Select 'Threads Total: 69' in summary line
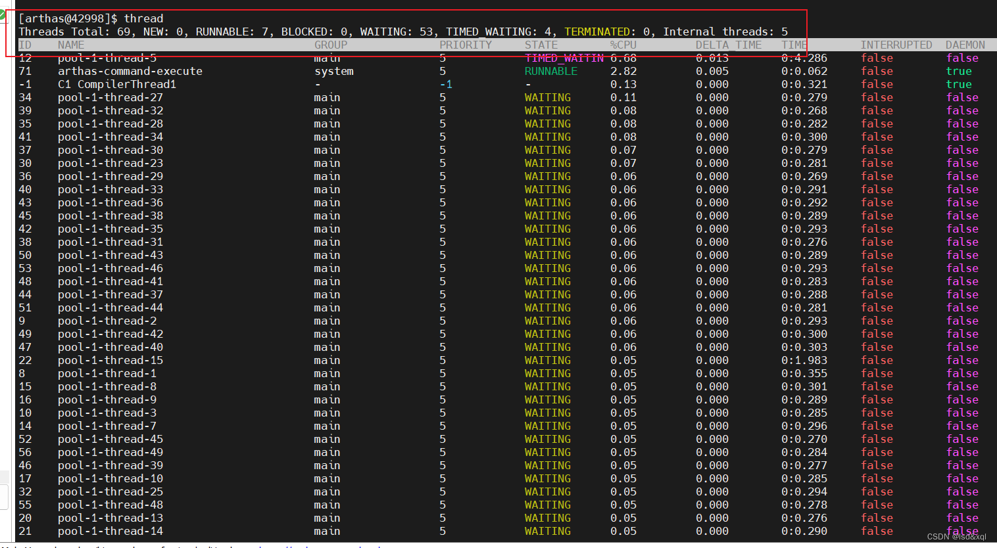Viewport: 997px width, 548px height. [74, 32]
